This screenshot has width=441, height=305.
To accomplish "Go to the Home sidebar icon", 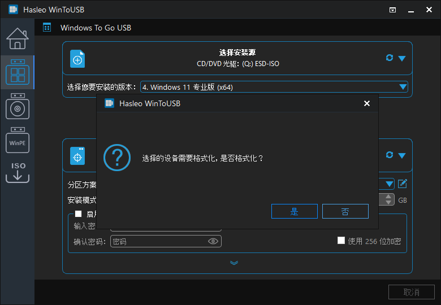I will (18, 38).
